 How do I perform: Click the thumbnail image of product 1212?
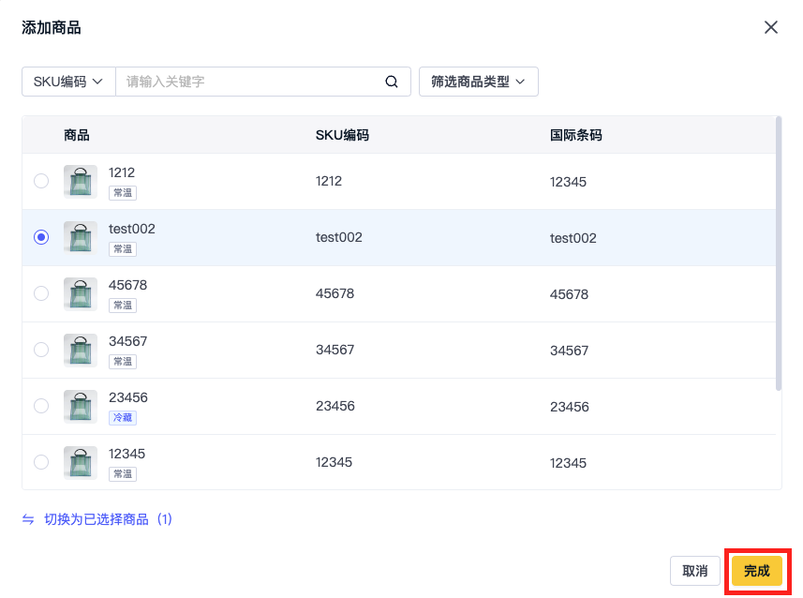click(x=81, y=182)
